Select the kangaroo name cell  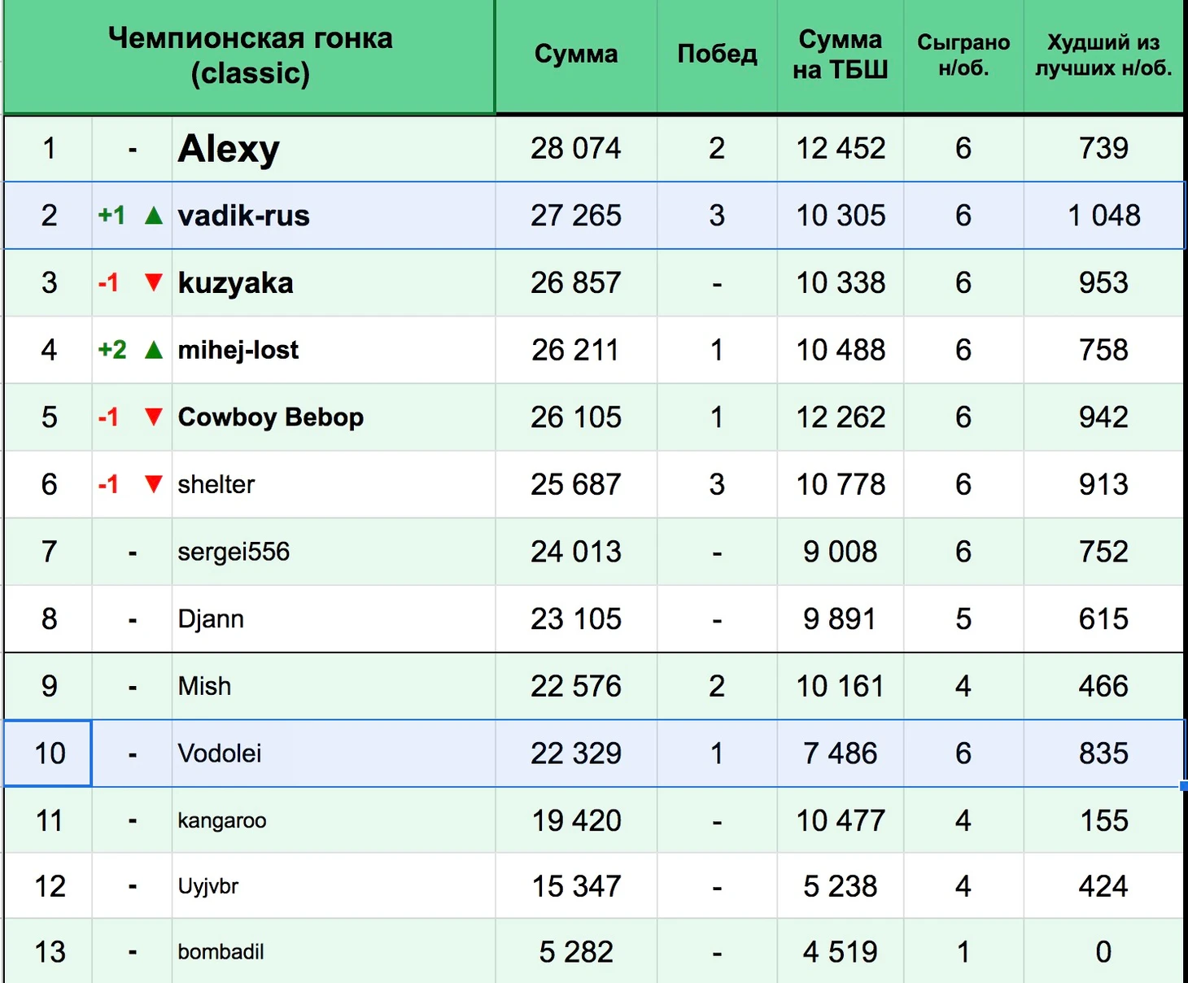point(333,820)
